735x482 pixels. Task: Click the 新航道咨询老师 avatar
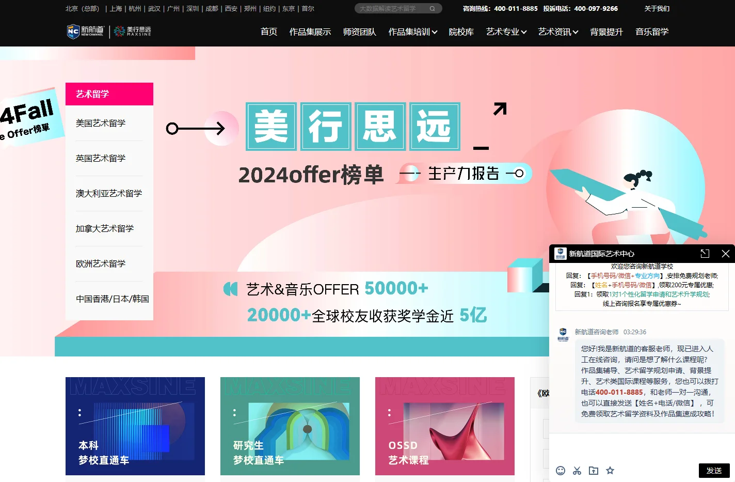tap(563, 334)
